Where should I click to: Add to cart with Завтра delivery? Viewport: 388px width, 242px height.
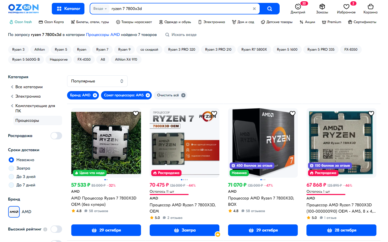(184, 230)
